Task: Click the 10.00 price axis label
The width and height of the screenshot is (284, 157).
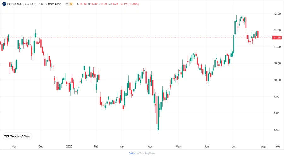Action: [277, 80]
